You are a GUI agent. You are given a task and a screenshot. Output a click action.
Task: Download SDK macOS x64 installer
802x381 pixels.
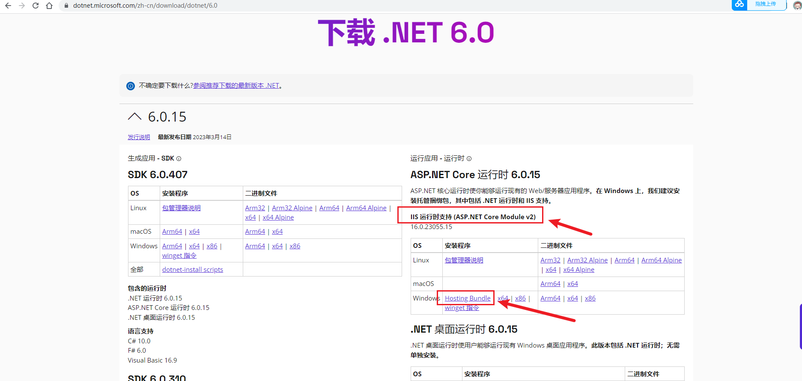pos(194,232)
